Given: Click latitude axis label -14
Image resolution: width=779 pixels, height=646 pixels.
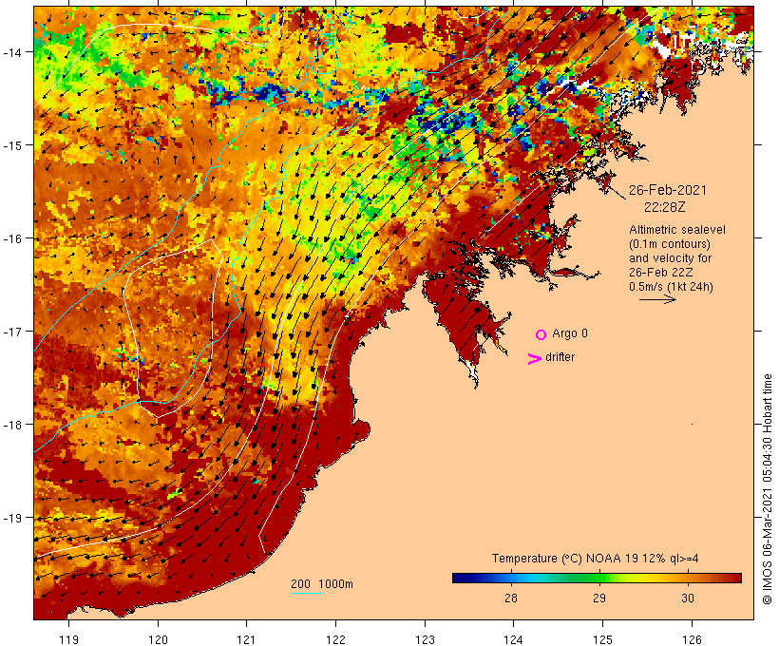Looking at the screenshot, I should tap(11, 51).
